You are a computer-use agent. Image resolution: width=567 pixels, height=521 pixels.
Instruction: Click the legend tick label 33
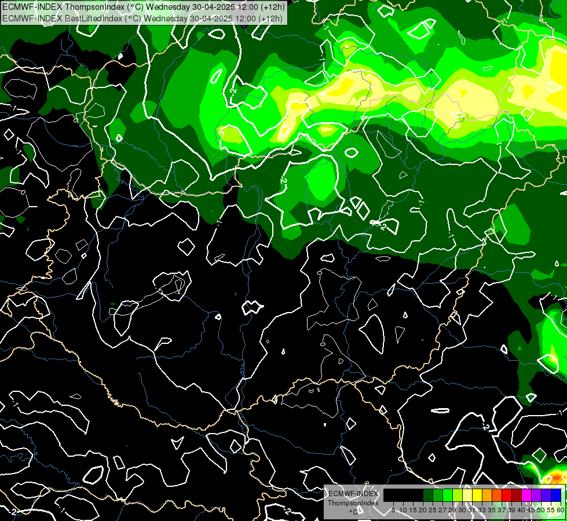coord(482,510)
